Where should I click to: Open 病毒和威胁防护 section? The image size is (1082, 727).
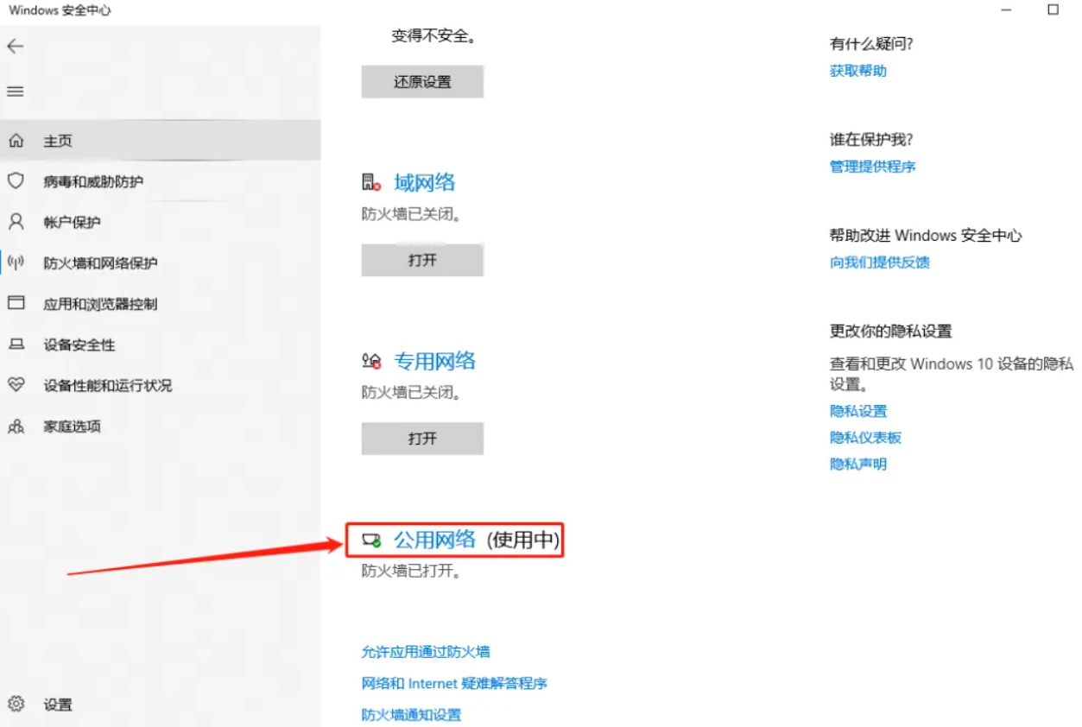click(x=161, y=181)
